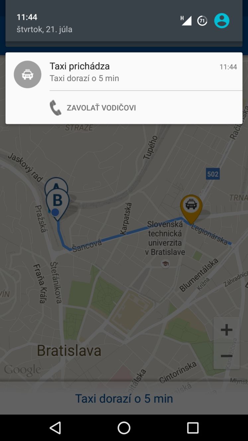Open the recent apps square button

click(x=193, y=428)
